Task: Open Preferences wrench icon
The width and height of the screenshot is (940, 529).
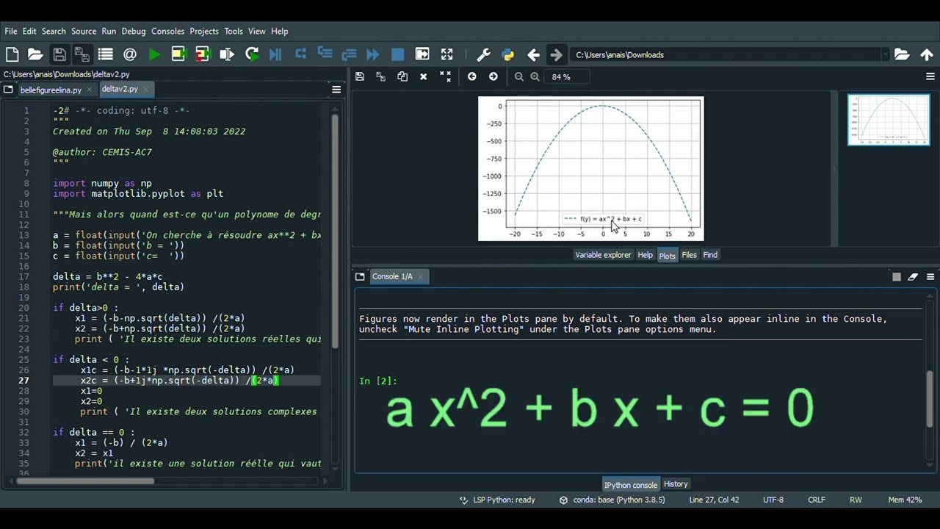Action: [483, 54]
